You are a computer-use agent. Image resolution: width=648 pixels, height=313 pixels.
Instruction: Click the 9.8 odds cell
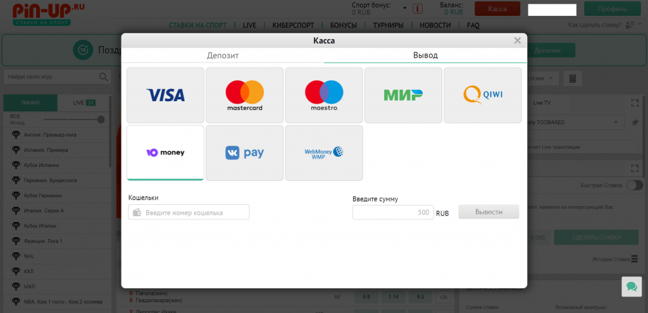366,297
